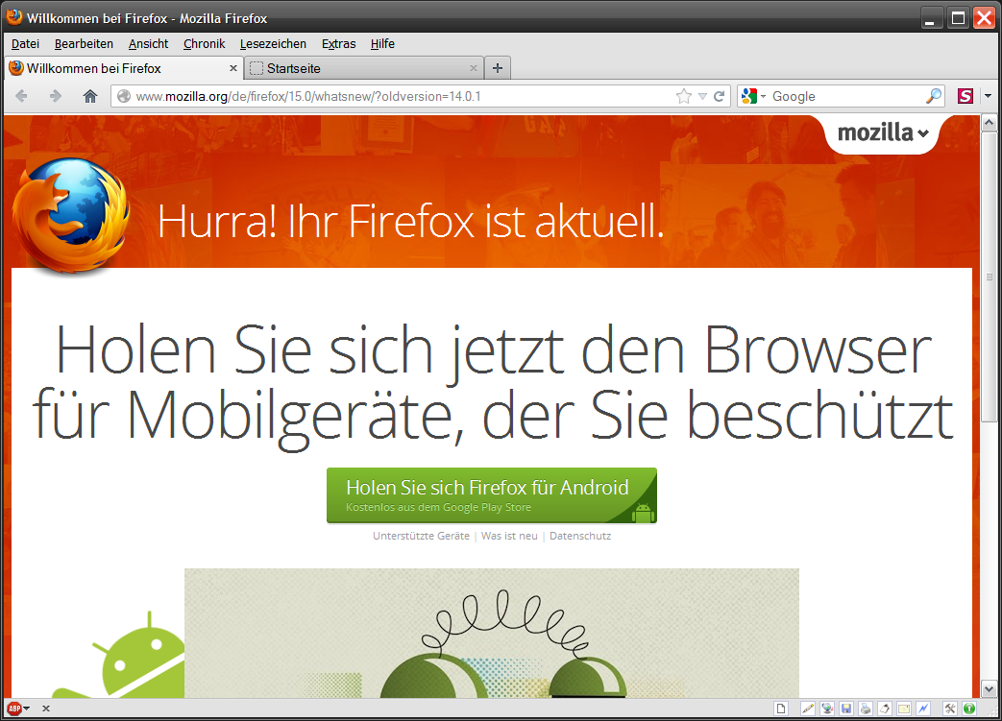Click the vertical scrollbar thumb
Screen dimensions: 1002x721
point(990,276)
